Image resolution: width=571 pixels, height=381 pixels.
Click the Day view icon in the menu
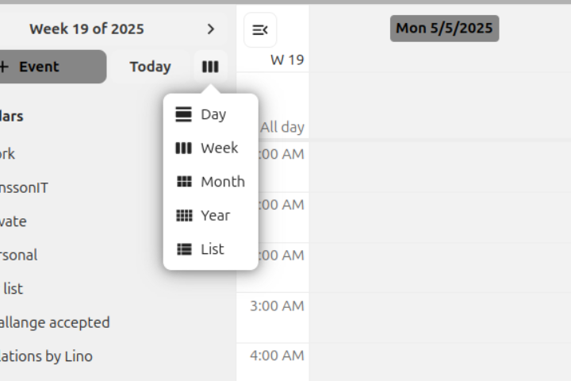click(x=184, y=114)
